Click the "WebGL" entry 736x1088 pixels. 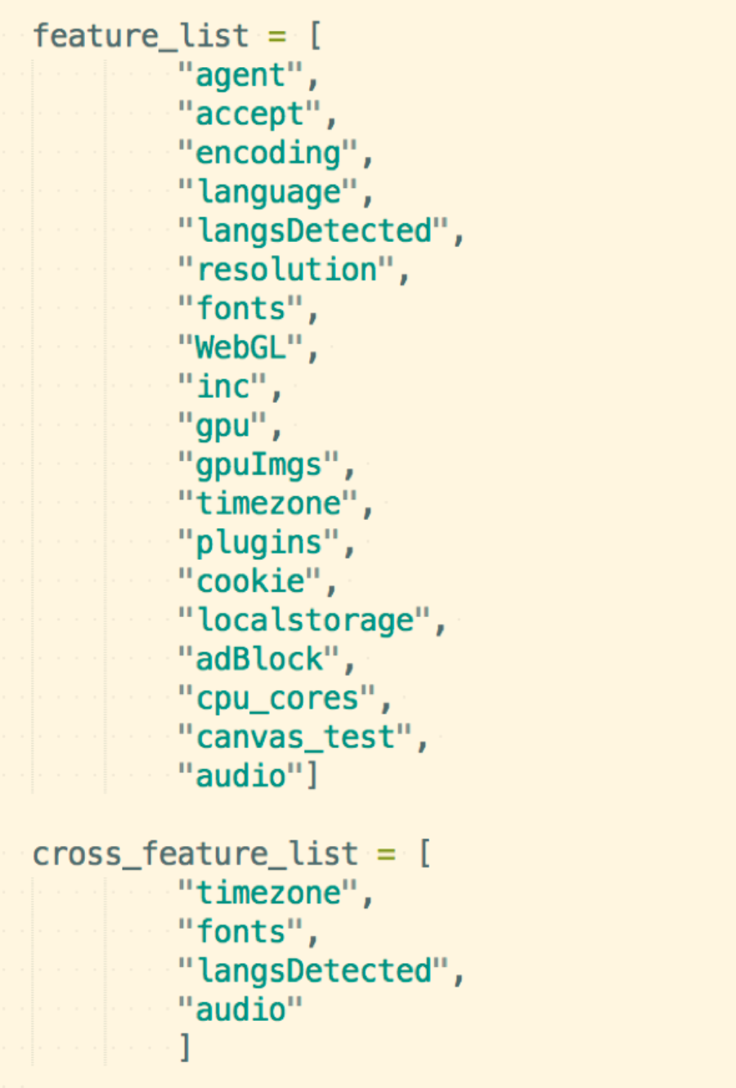click(x=241, y=348)
